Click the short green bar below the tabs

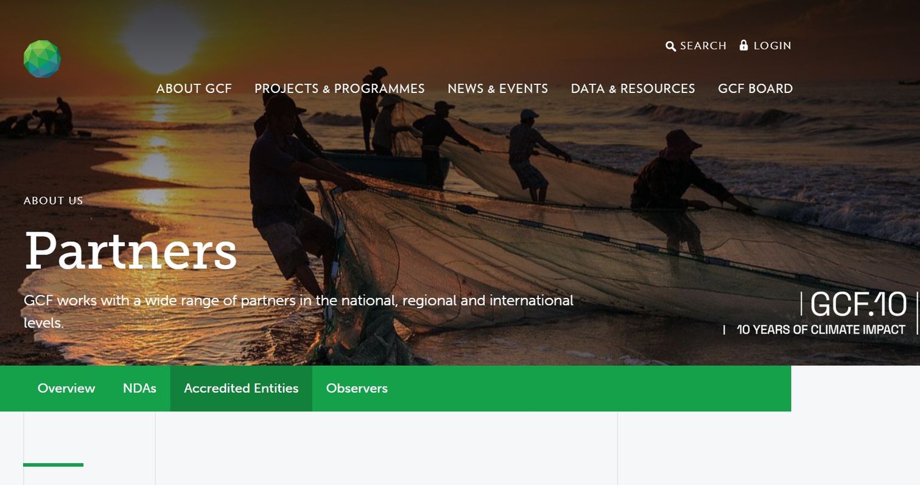(53, 465)
